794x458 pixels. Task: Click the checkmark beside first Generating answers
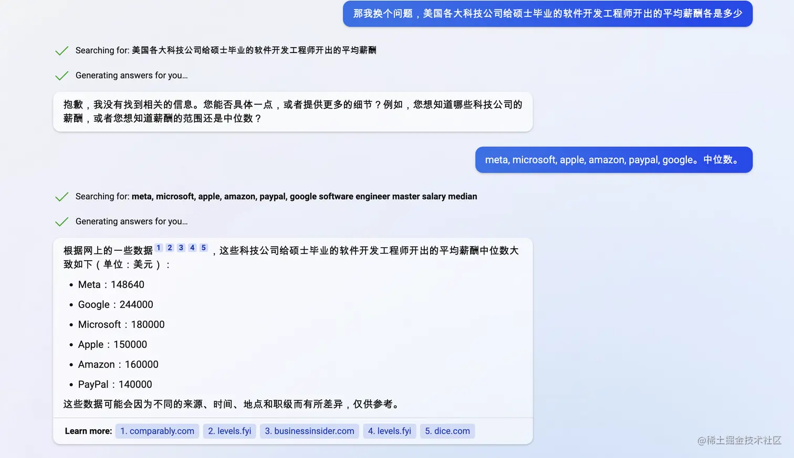tap(62, 76)
